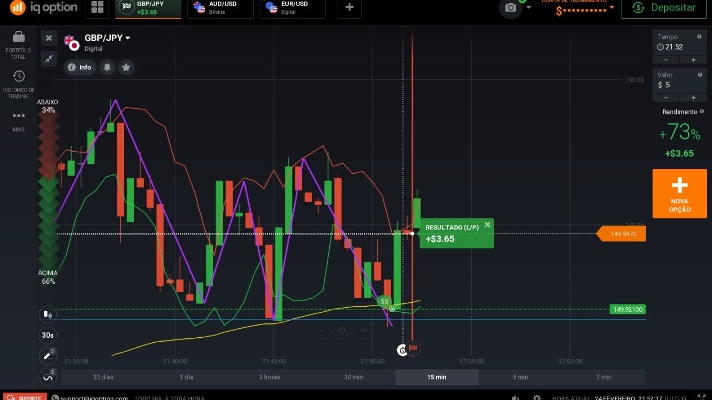
Task: Take a chart screenshot with the camera icon
Action: [510, 8]
